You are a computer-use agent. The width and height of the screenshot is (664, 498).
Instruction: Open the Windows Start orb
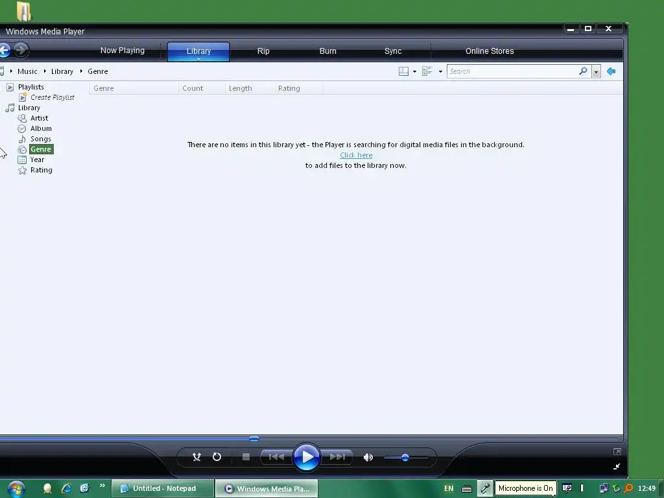coord(16,489)
